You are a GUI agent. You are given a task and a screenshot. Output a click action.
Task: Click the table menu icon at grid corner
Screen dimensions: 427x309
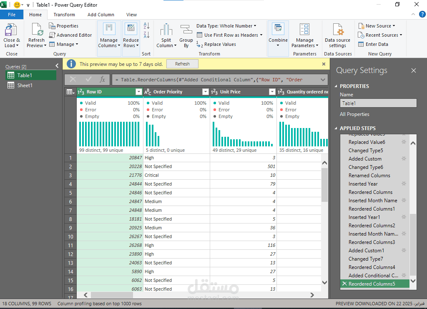pyautogui.click(x=70, y=92)
